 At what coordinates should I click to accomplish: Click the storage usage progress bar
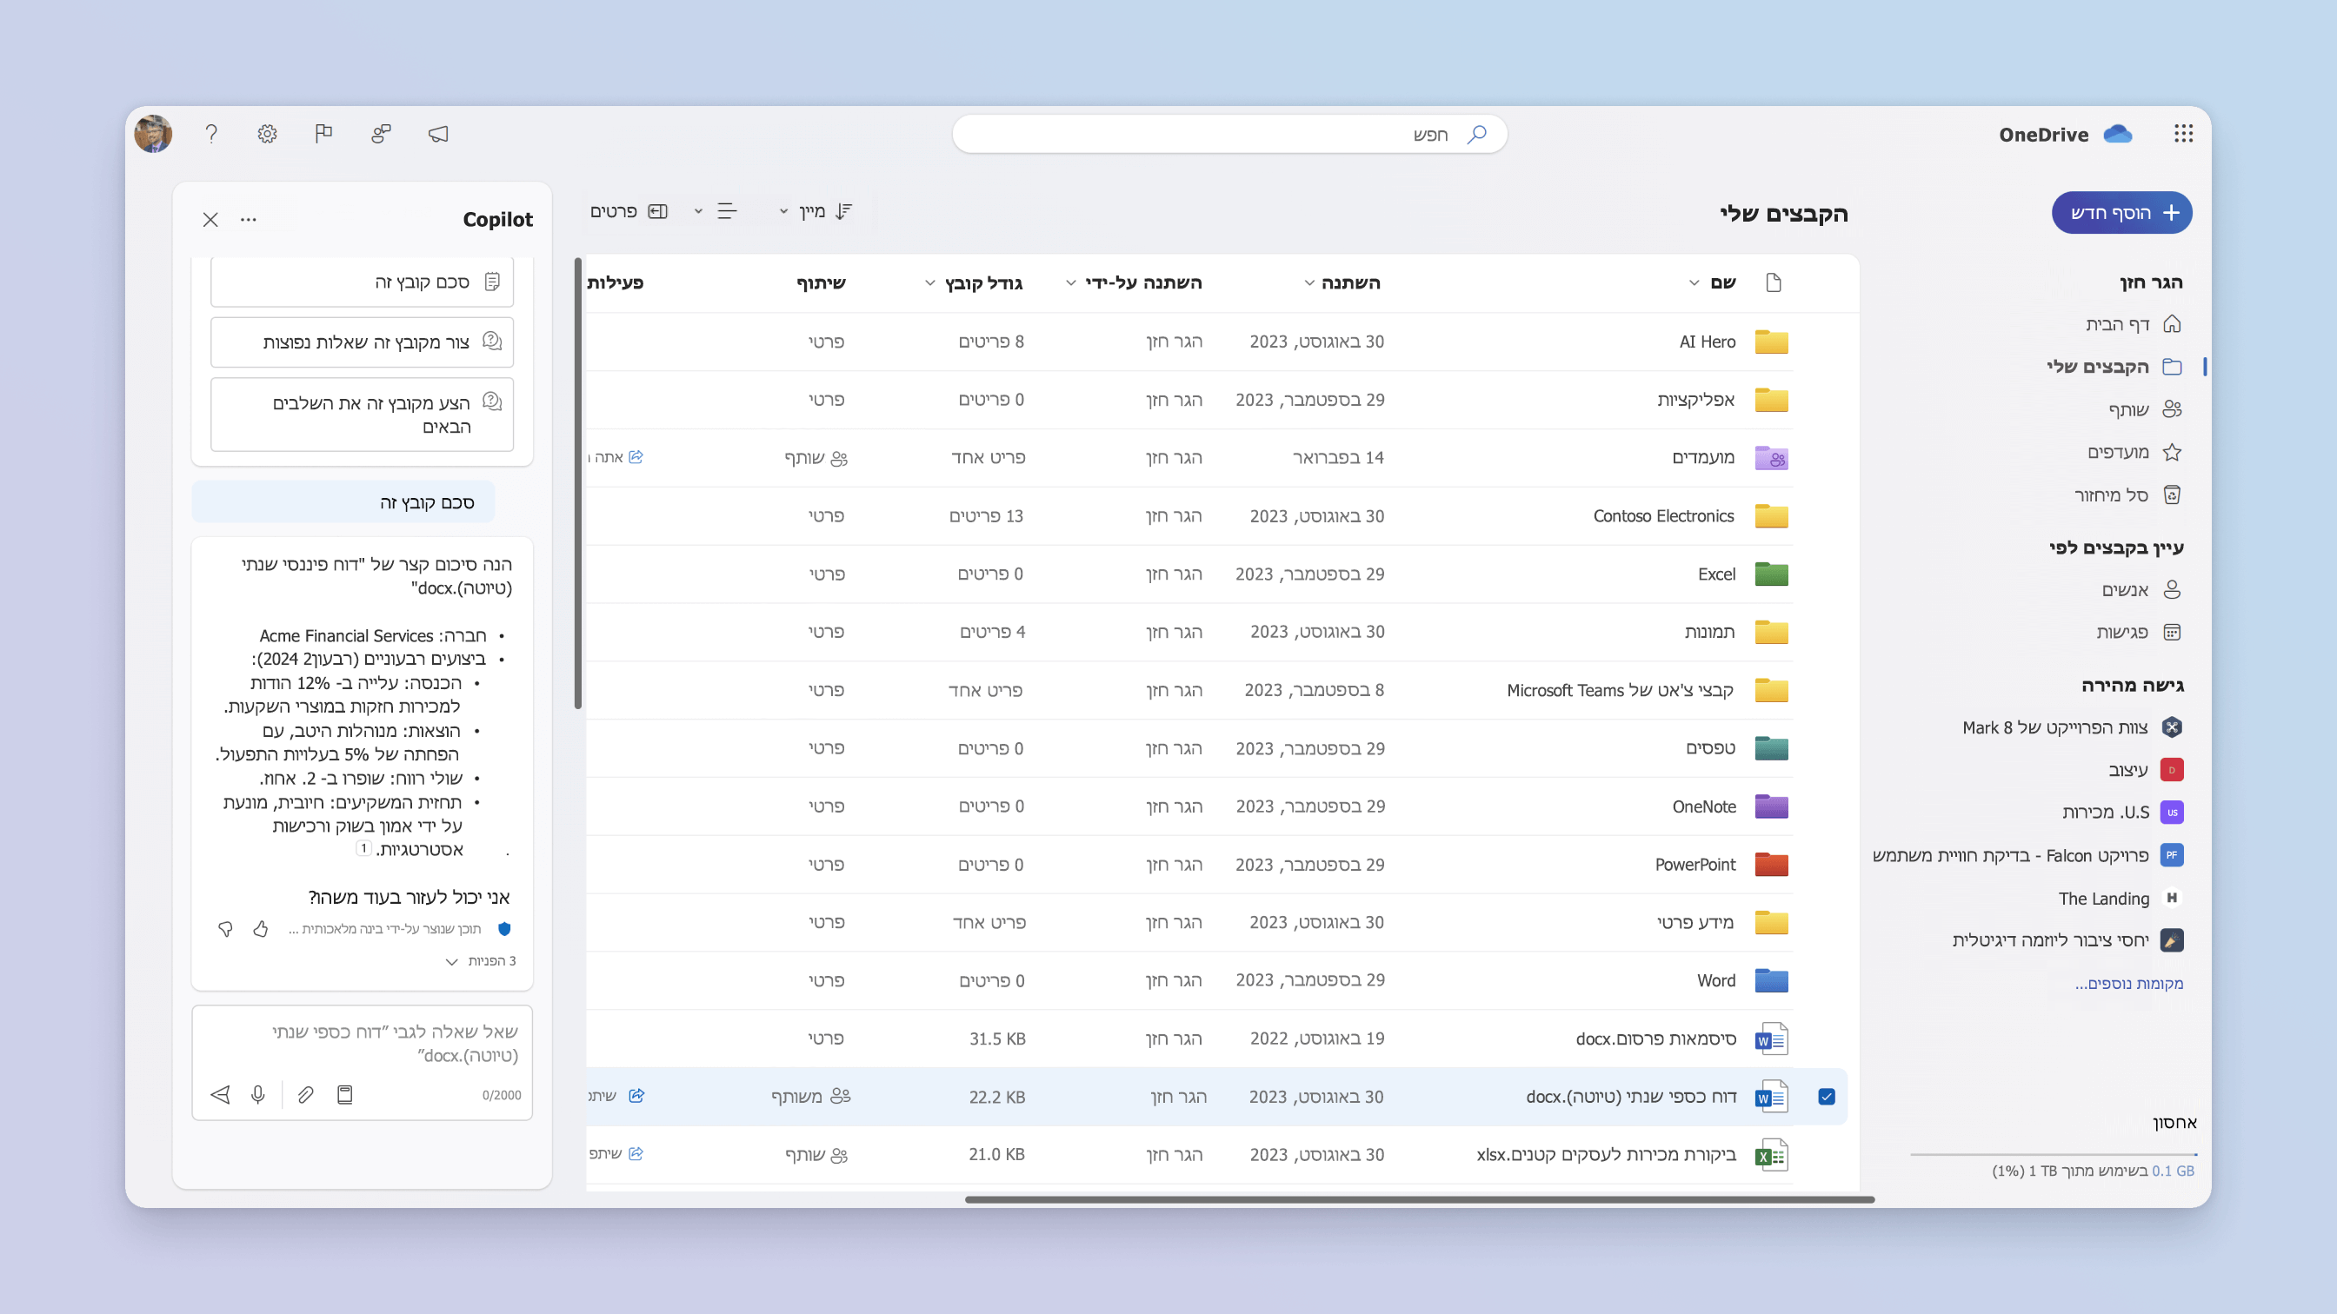click(x=2053, y=1154)
